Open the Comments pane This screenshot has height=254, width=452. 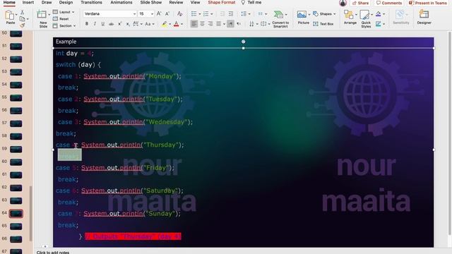(x=389, y=3)
